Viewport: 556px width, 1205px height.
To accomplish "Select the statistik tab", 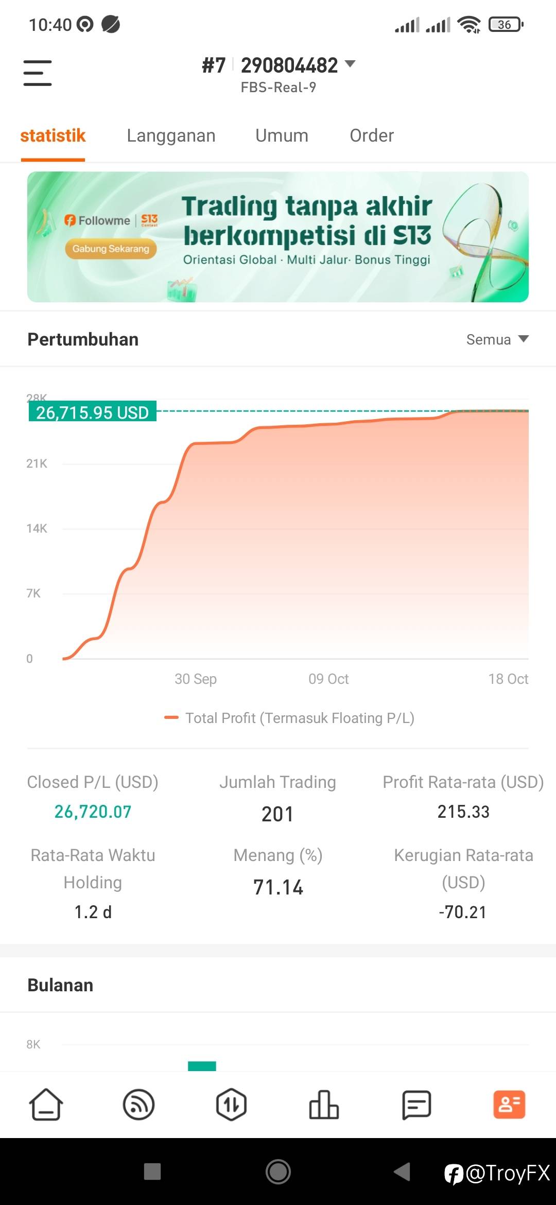I will pos(53,135).
